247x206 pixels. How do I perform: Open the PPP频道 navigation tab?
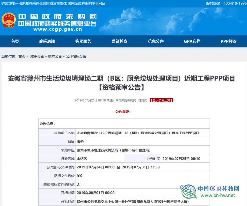pos(229,41)
